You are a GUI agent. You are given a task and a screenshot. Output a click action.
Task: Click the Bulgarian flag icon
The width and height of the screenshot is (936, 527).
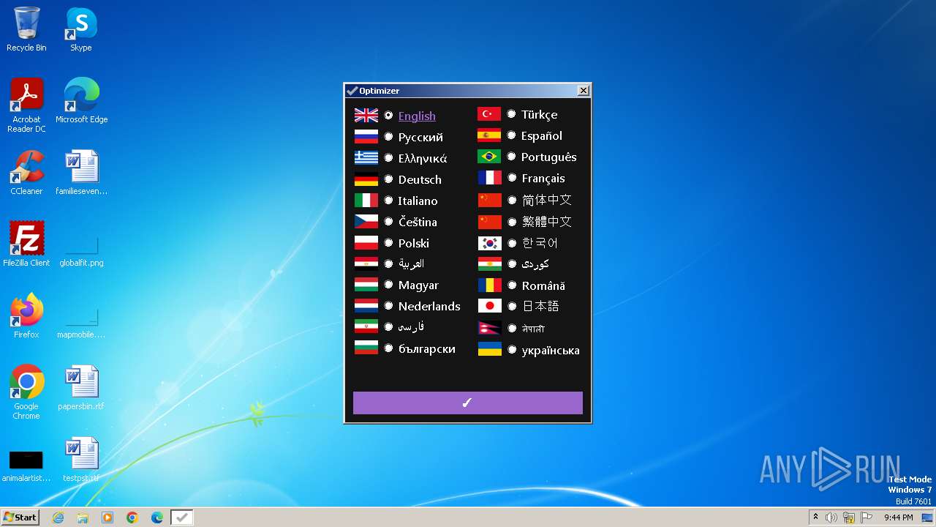tap(366, 348)
